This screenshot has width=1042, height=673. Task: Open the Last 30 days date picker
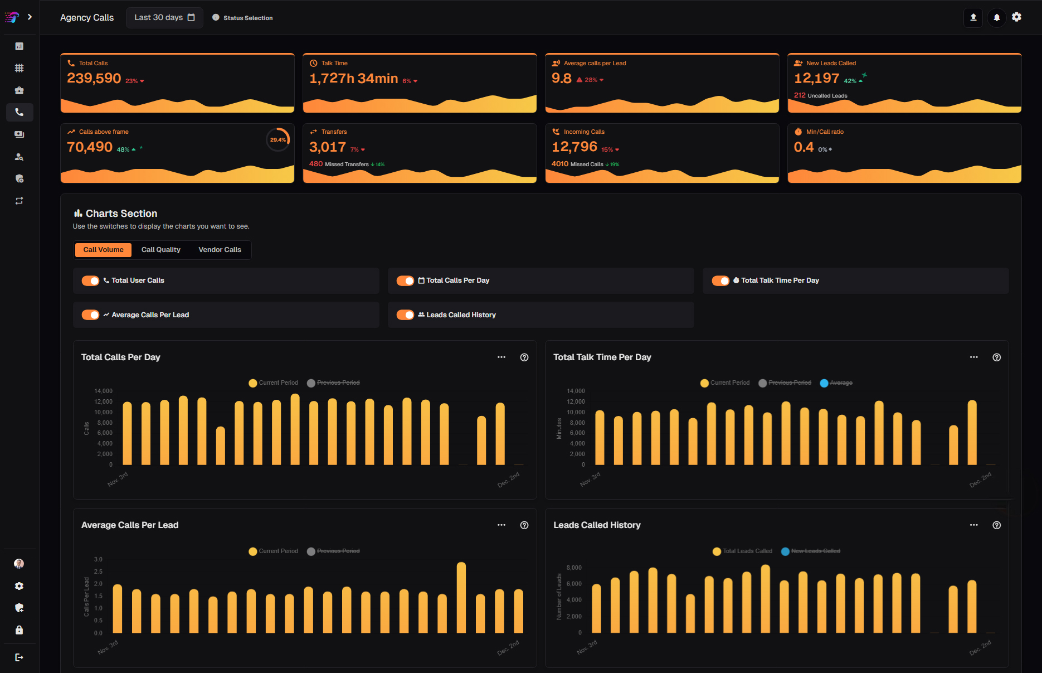(x=164, y=18)
